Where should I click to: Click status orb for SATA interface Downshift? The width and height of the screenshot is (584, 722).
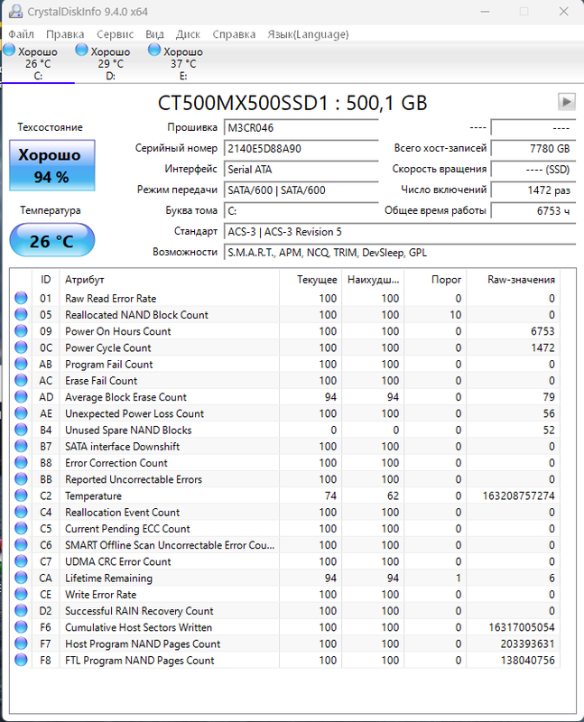pos(21,446)
